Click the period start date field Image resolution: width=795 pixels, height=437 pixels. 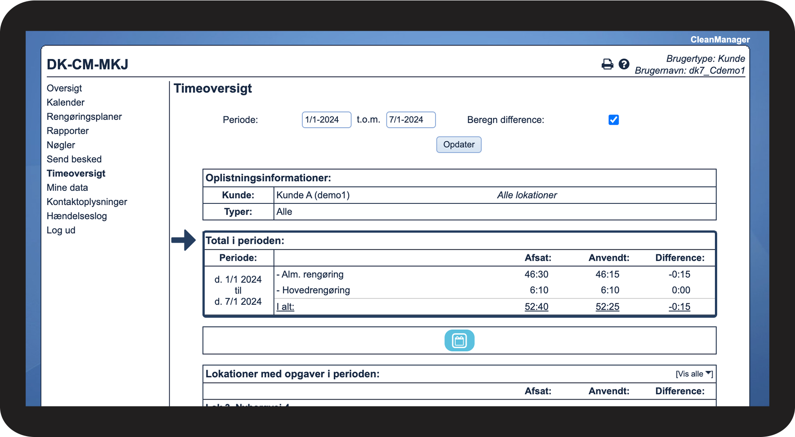coord(326,120)
